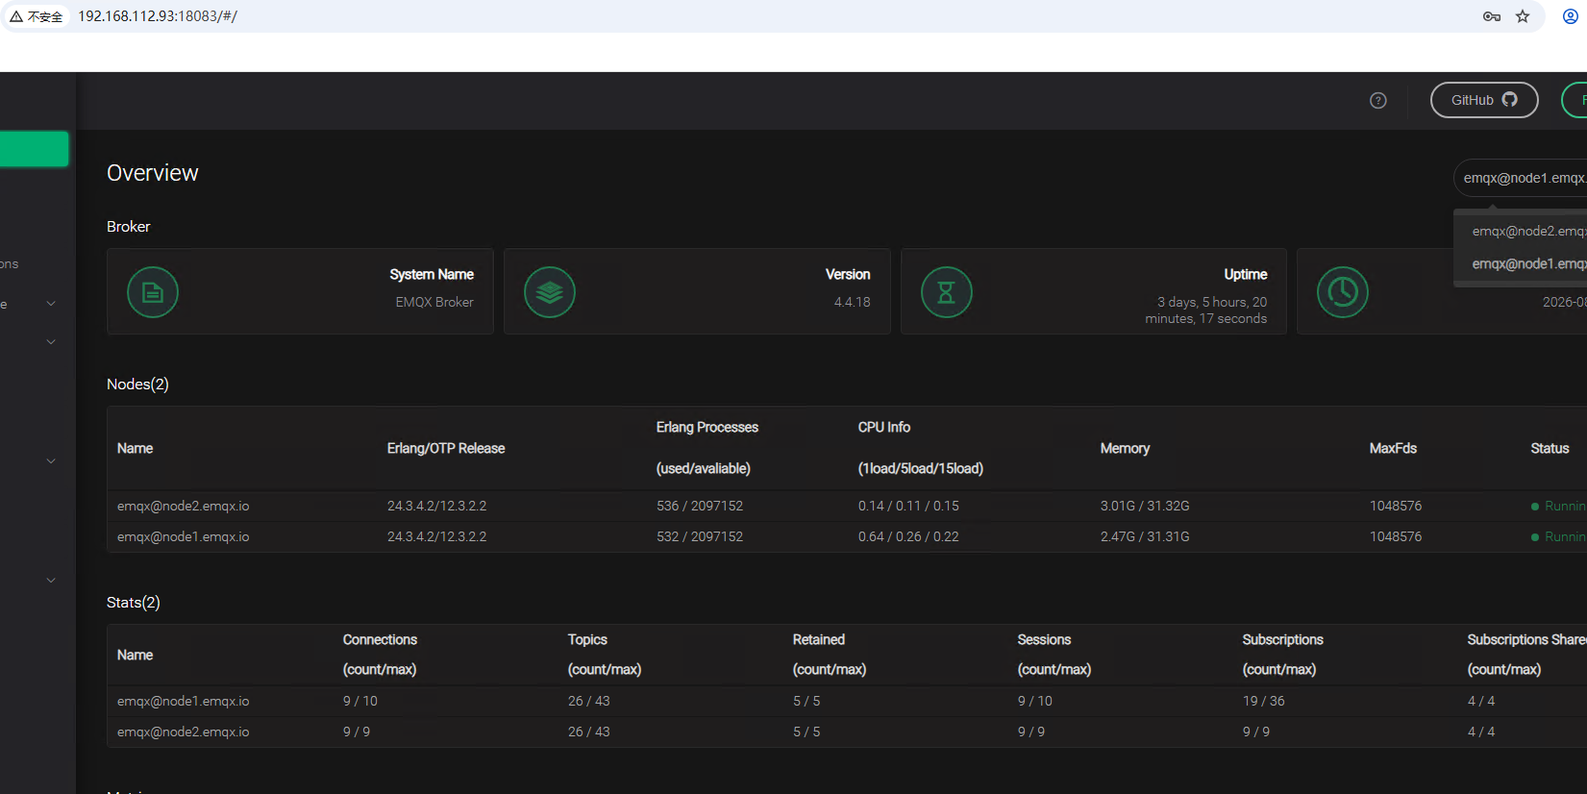Click the Version layers icon
This screenshot has width=1587, height=794.
click(x=550, y=292)
